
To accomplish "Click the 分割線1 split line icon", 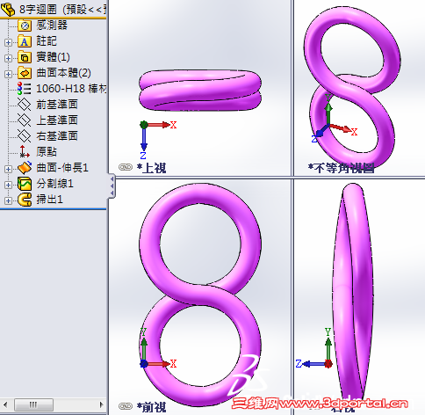I will point(25,184).
